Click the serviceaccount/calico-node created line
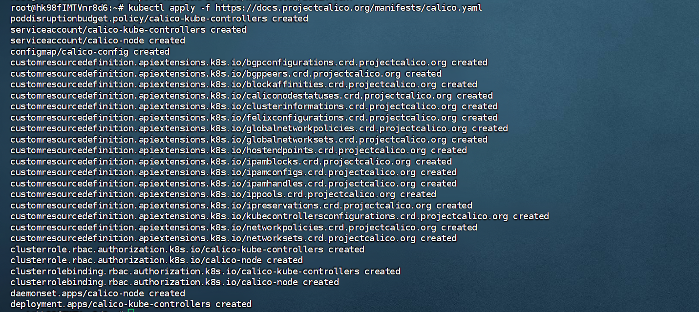This screenshot has height=312, width=699. 98,41
